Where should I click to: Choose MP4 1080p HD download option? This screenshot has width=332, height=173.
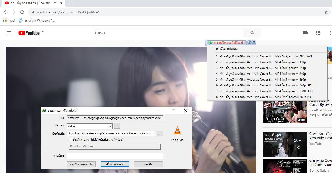point(264,91)
